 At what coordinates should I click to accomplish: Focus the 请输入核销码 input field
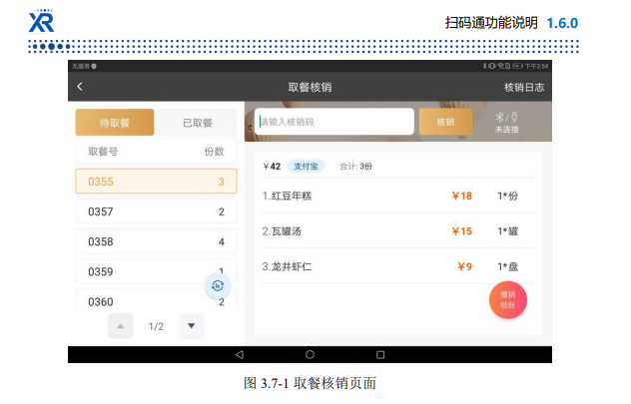[334, 122]
